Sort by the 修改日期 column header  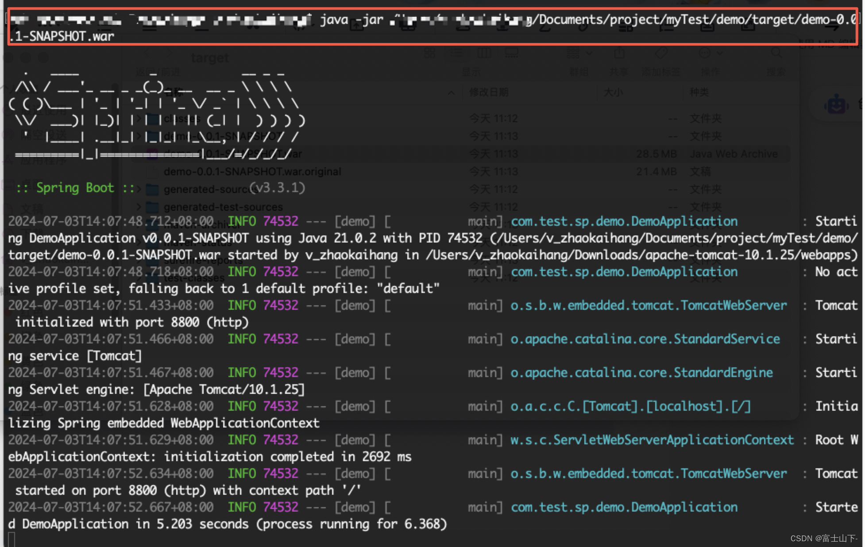(x=489, y=92)
